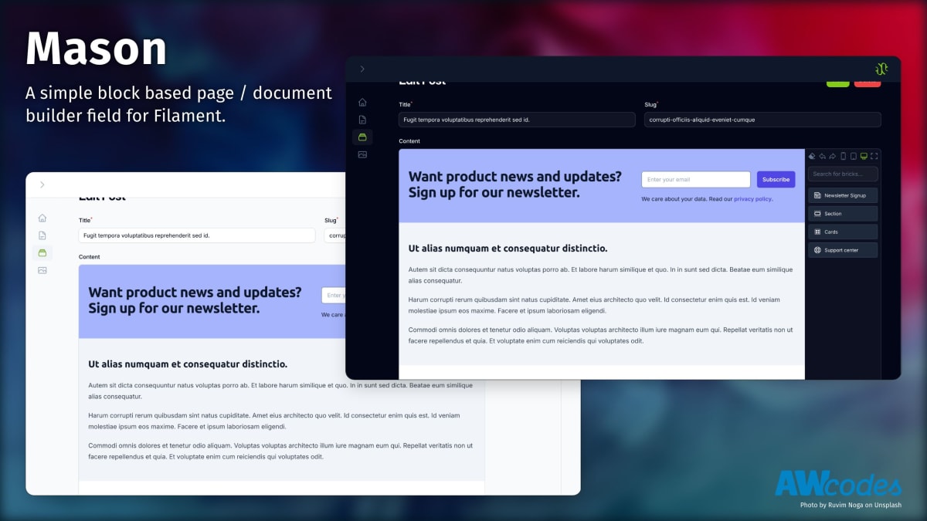Image resolution: width=927 pixels, height=521 pixels.
Task: Redo the change in the Mason toolbar
Action: pyautogui.click(x=833, y=156)
